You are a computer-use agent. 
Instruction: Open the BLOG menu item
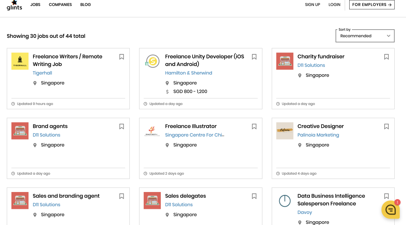click(x=85, y=4)
